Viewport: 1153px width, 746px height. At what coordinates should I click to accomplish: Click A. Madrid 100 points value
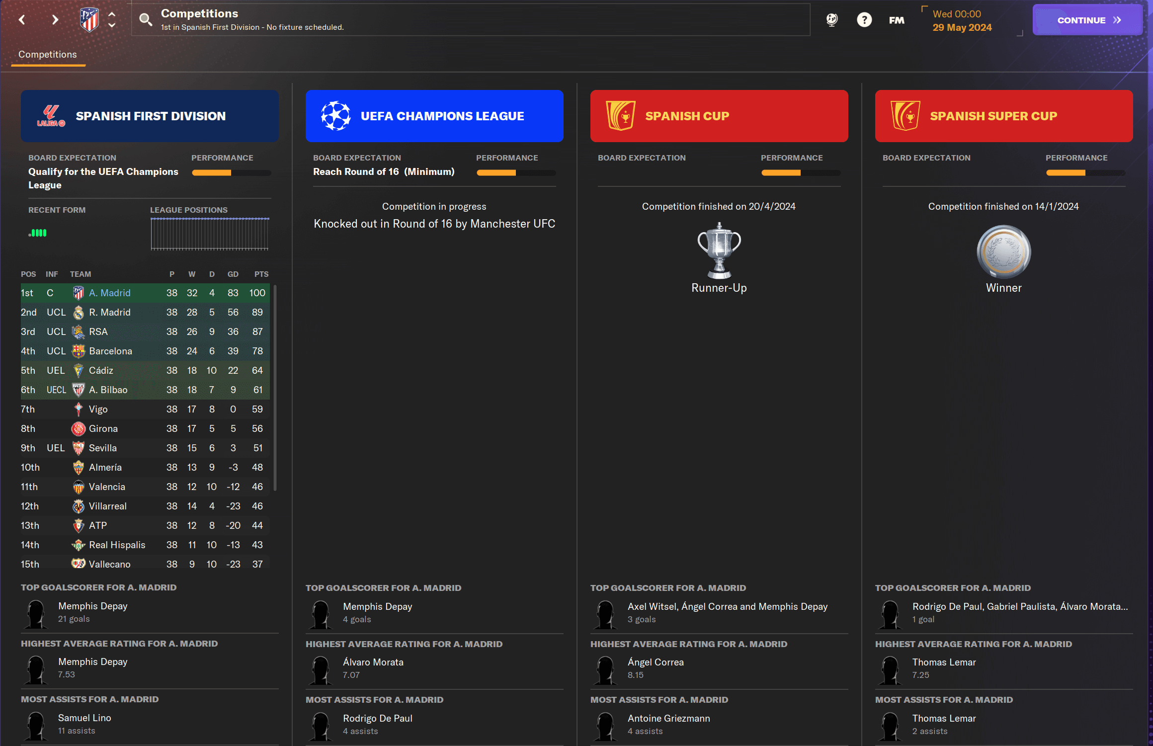tap(257, 293)
